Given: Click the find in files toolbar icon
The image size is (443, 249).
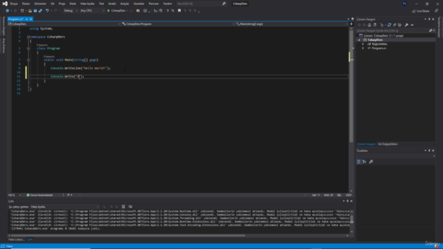Looking at the screenshot, I should [138, 11].
